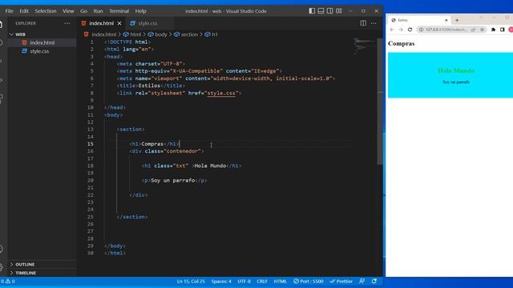Open the editor More Actions ellipsis
This screenshot has height=288, width=513.
374,23
